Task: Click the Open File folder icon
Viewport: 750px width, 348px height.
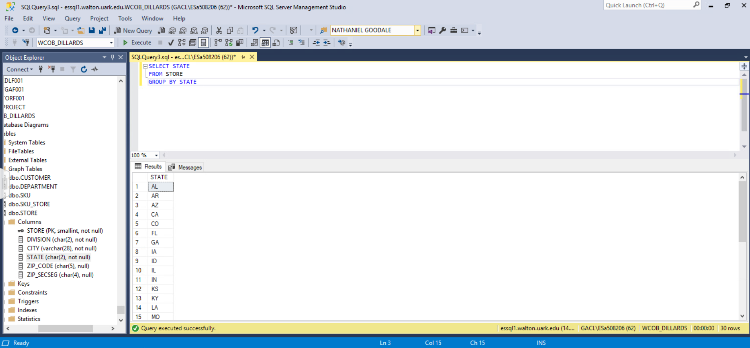Action: tap(81, 30)
